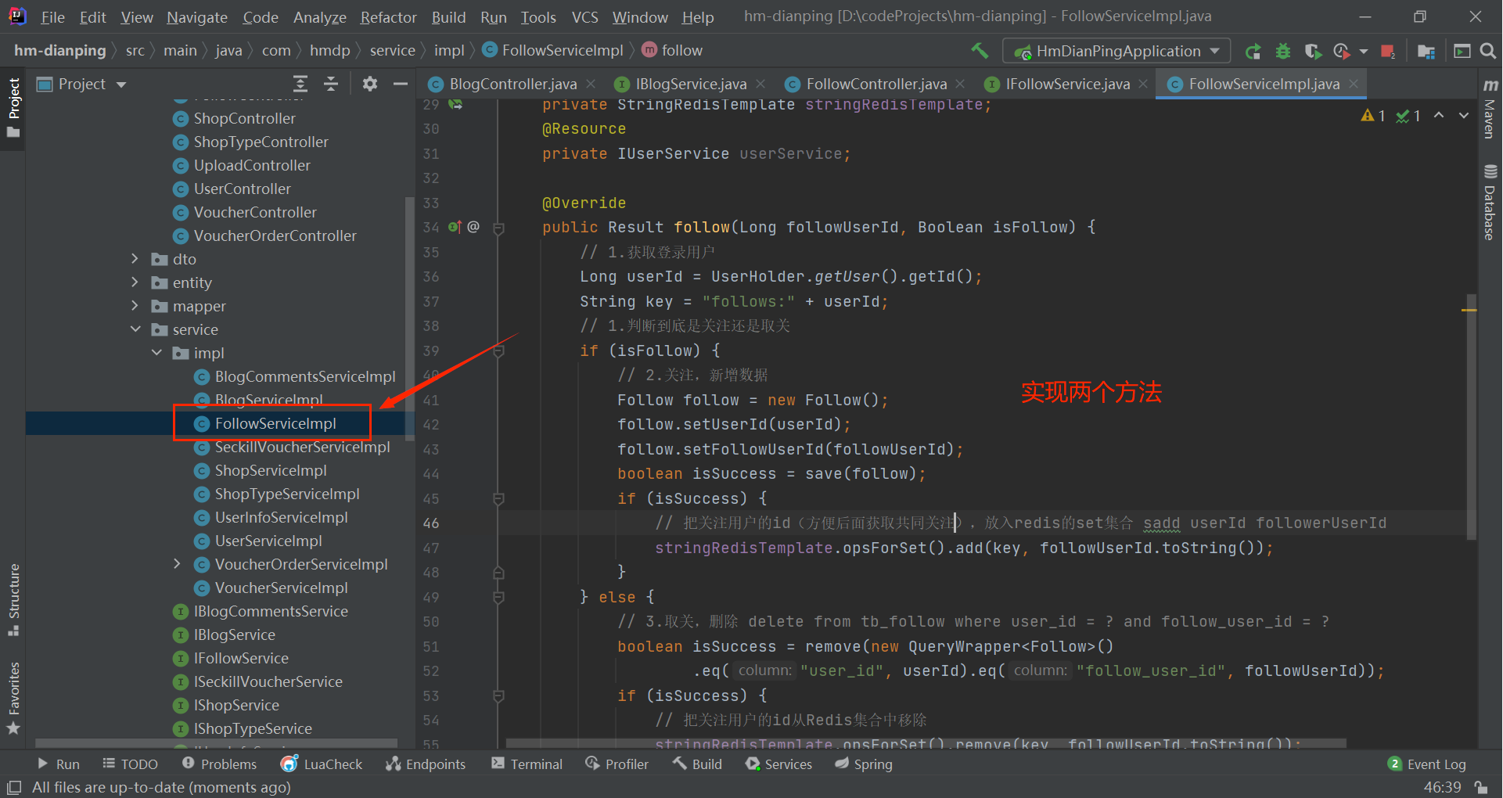Image resolution: width=1503 pixels, height=798 pixels.
Task: Toggle tool window bars icon in status bar
Action: (x=13, y=787)
